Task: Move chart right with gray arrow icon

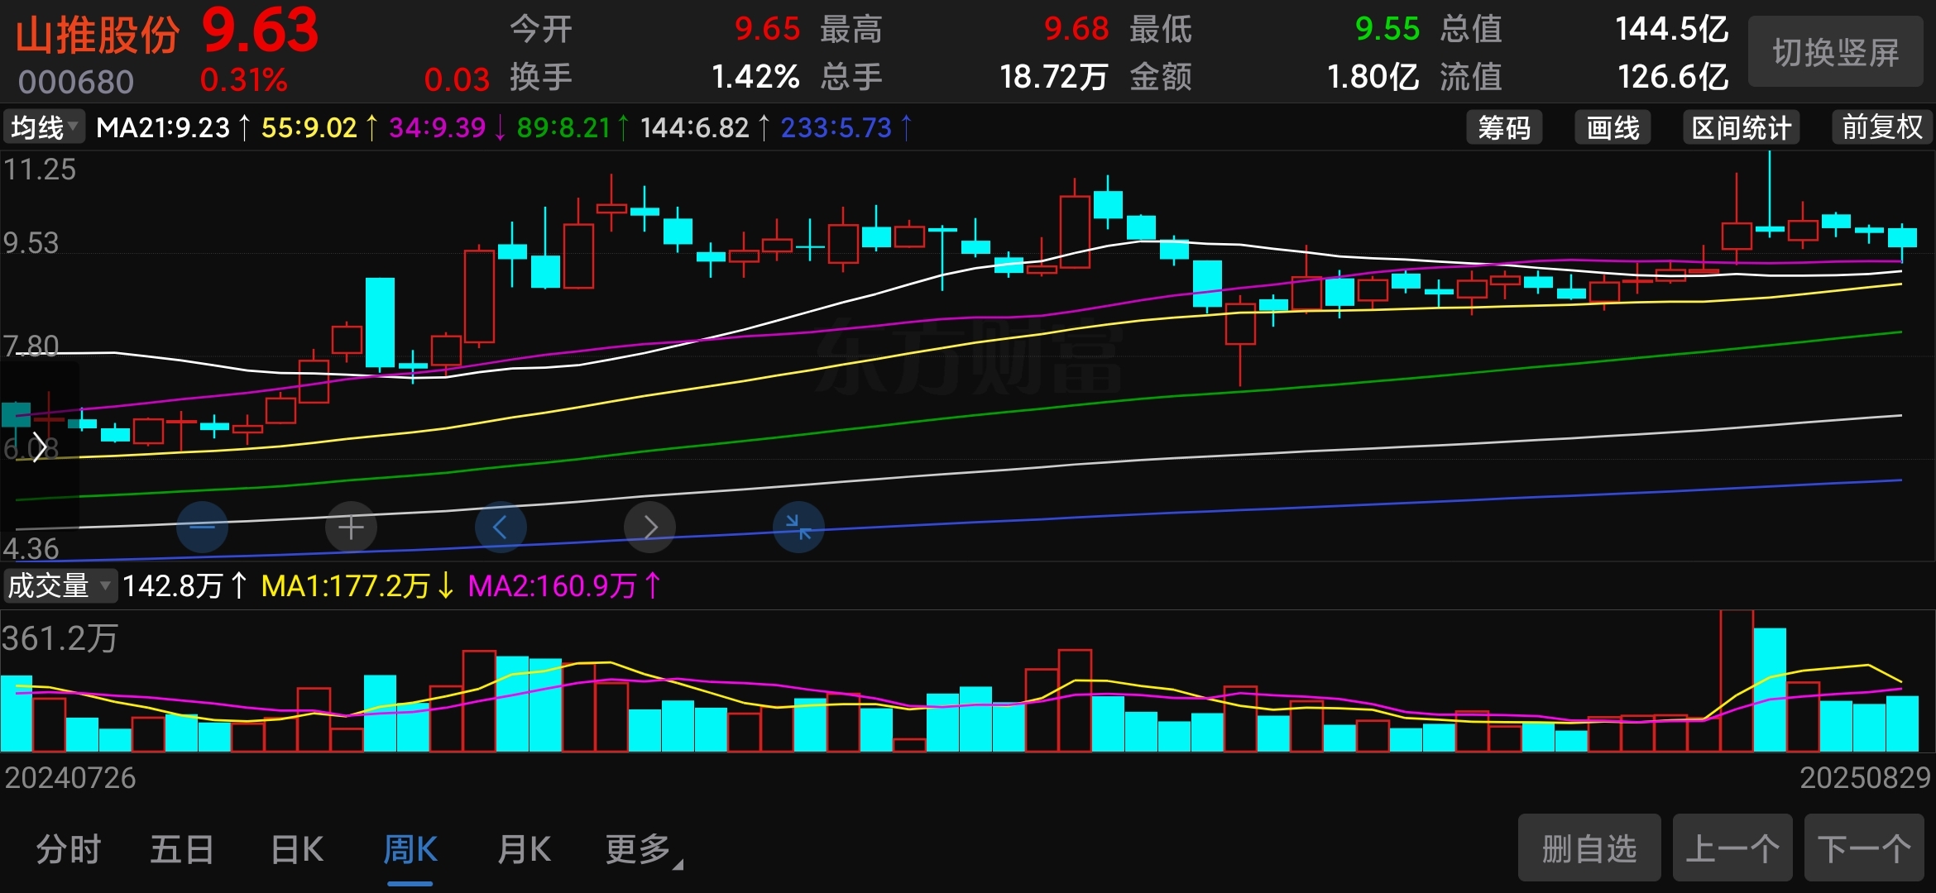Action: 649,527
